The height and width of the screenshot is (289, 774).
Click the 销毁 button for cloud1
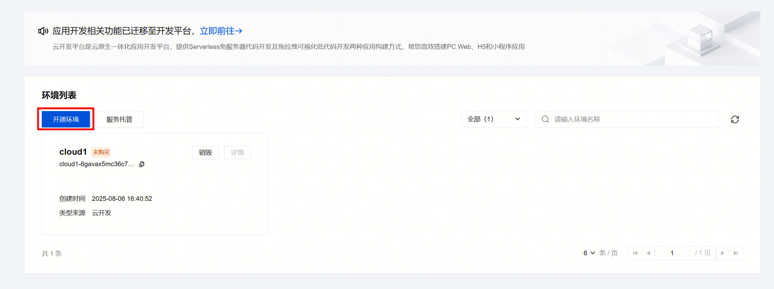point(205,152)
